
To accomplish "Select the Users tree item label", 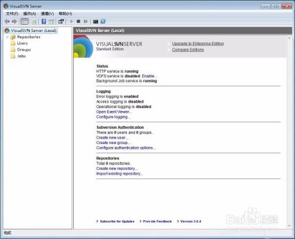I will pos(22,43).
